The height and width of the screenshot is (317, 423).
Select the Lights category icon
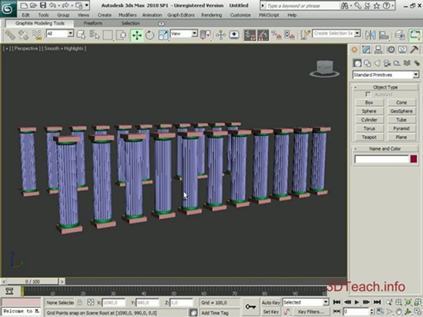[x=378, y=63]
